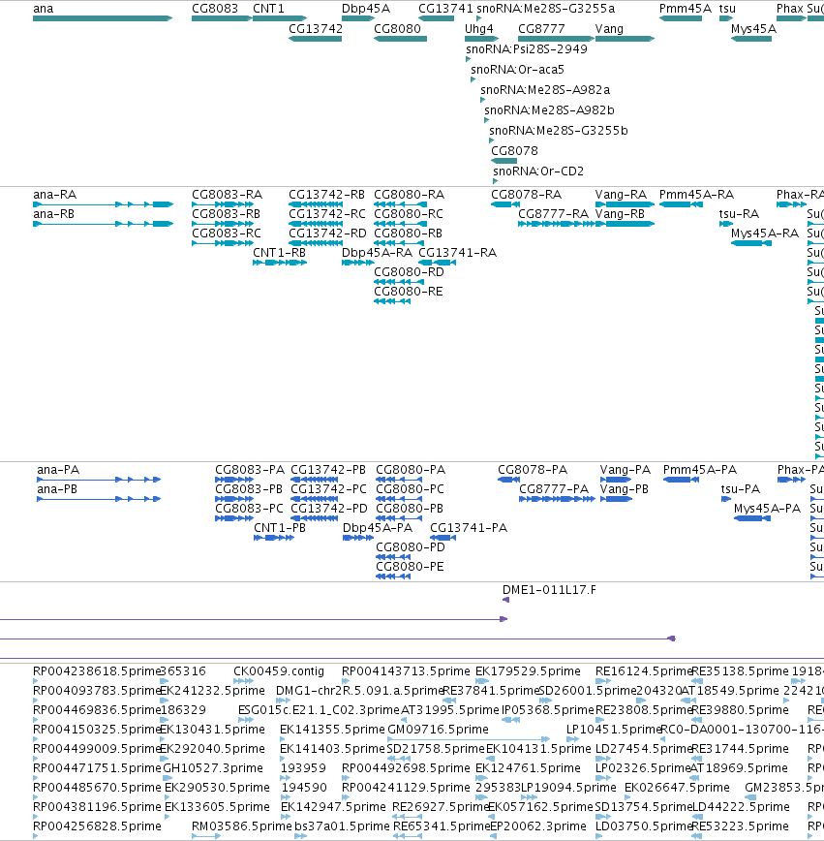The width and height of the screenshot is (824, 841).
Task: Click the Vang-RA transcript label
Action: pyautogui.click(x=621, y=195)
